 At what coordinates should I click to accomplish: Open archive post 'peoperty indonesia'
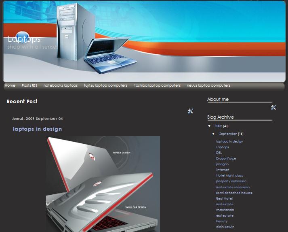(231, 181)
